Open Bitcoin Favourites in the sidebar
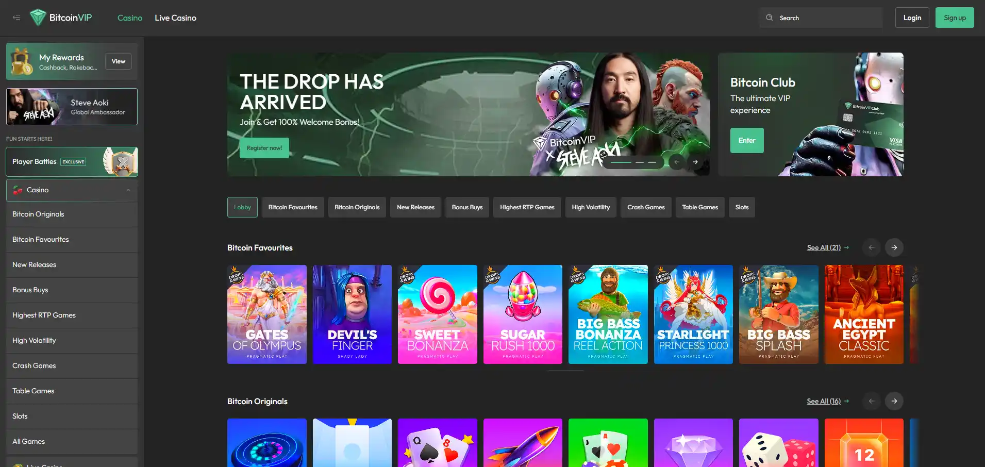The image size is (985, 467). [72, 240]
